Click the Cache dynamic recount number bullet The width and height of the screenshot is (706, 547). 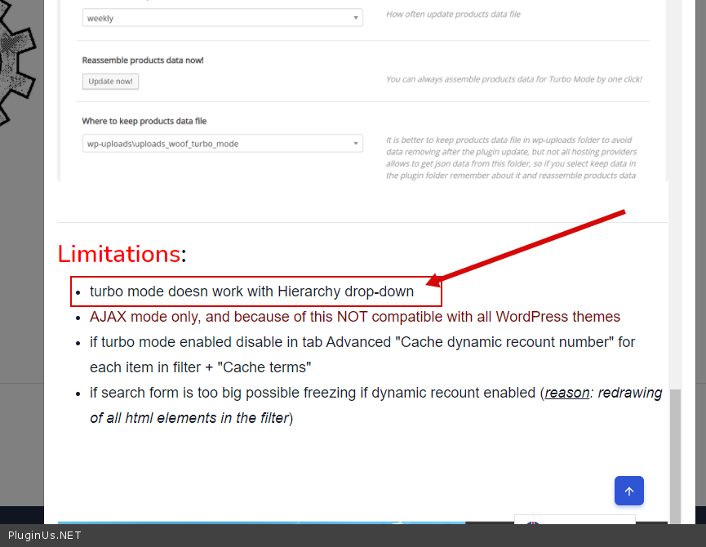[x=362, y=354]
